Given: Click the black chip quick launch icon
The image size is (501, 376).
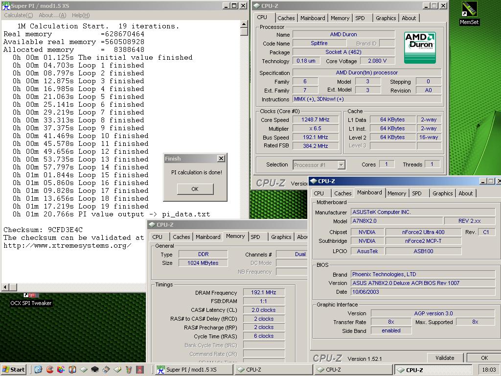Looking at the screenshot, I should click(95, 370).
